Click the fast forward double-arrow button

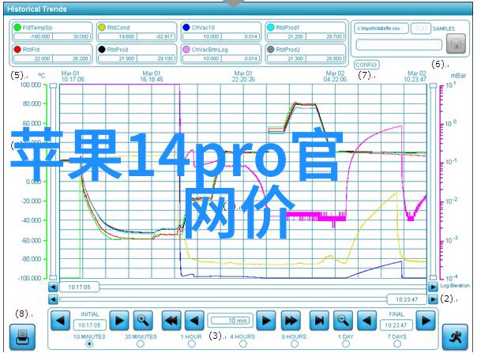pos(291,320)
